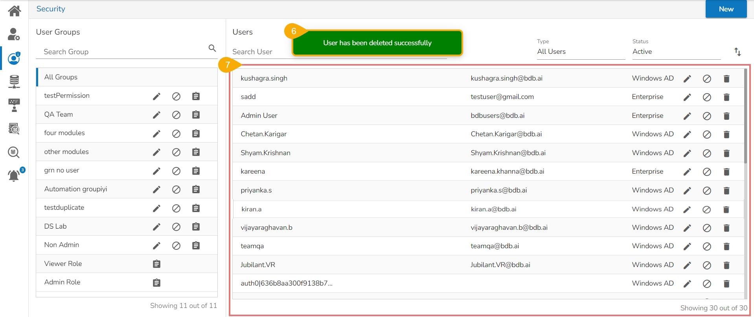Screen dimensions: 754x317
Task: Edit the QA Team group
Action: (x=156, y=115)
